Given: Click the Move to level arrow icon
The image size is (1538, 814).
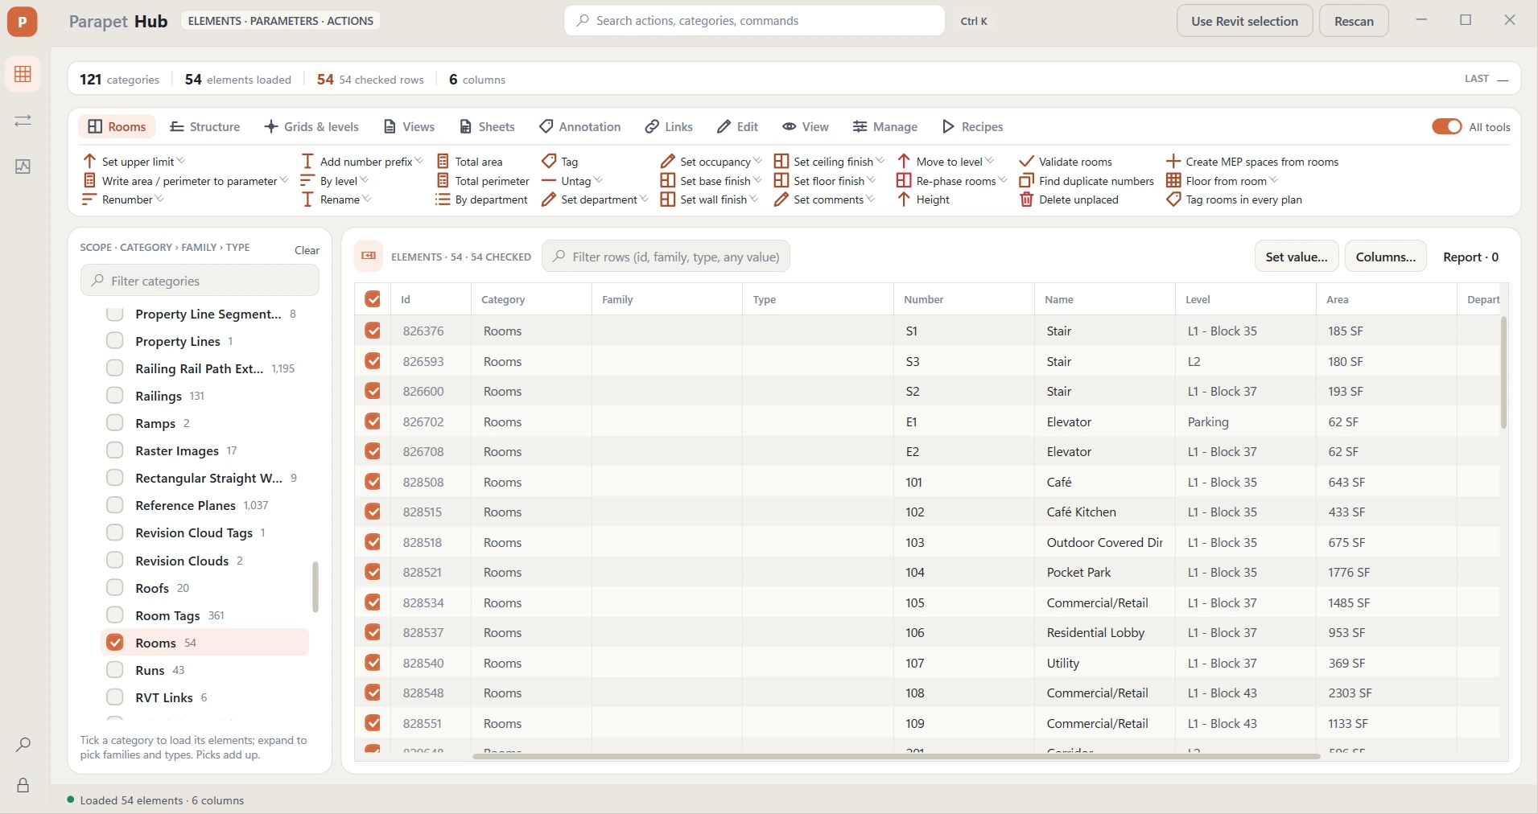Looking at the screenshot, I should [x=904, y=161].
